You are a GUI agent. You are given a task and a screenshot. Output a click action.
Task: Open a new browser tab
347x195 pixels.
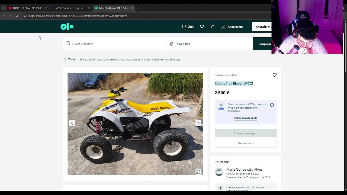[x=139, y=8]
